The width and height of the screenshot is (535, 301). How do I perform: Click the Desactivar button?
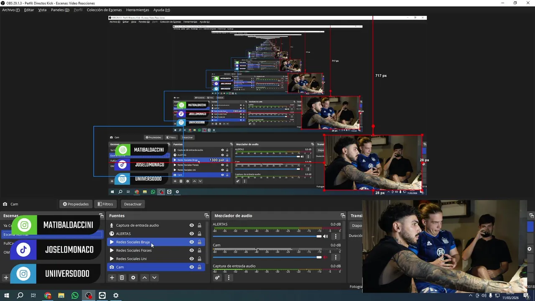click(132, 204)
